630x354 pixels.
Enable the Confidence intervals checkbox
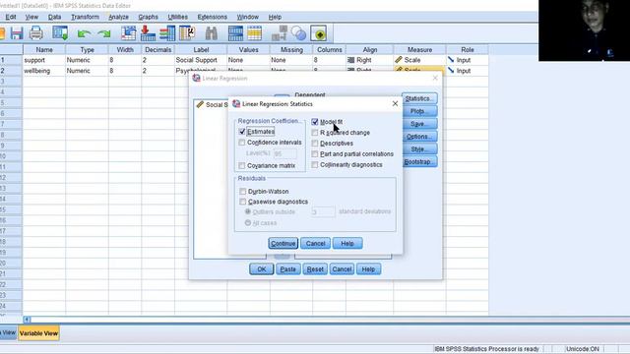point(242,142)
